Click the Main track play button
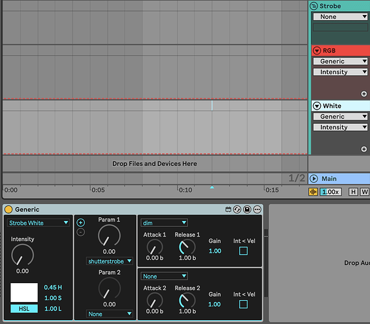Viewport: 370px width, 324px height. (314, 179)
